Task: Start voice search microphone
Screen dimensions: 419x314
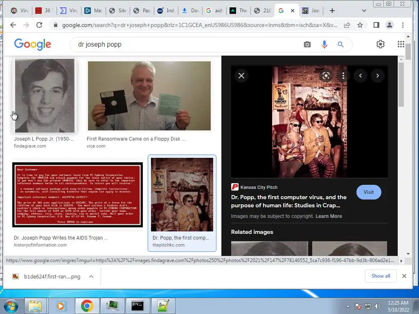Action: 324,44
